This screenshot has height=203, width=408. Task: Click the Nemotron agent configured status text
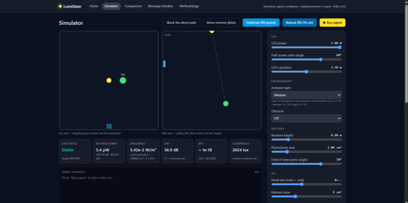pos(304,7)
